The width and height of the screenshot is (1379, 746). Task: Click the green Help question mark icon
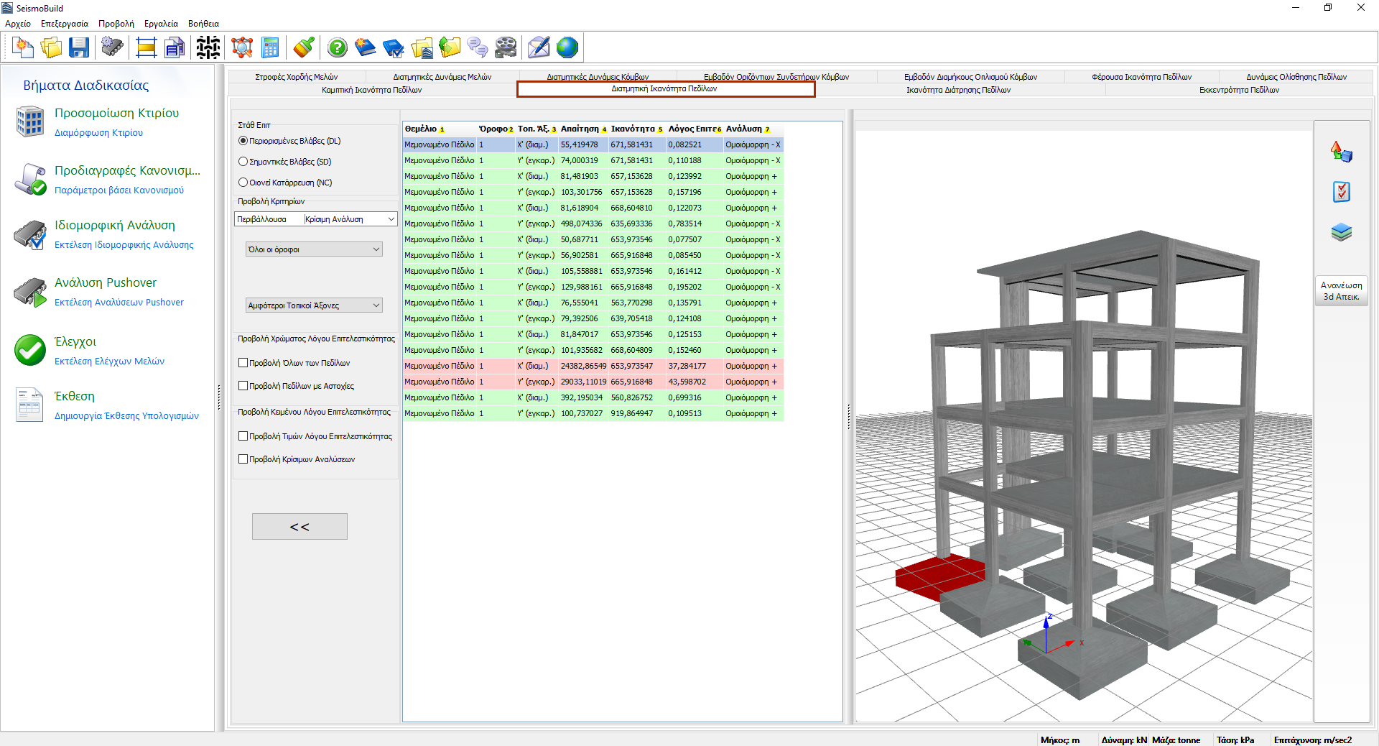pyautogui.click(x=337, y=48)
